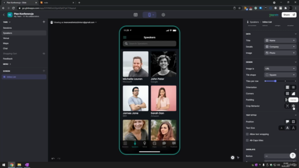This screenshot has height=168, width=299.
Task: Tap the Feedback icon in the phone nav bar
Action: pyautogui.click(x=174, y=144)
